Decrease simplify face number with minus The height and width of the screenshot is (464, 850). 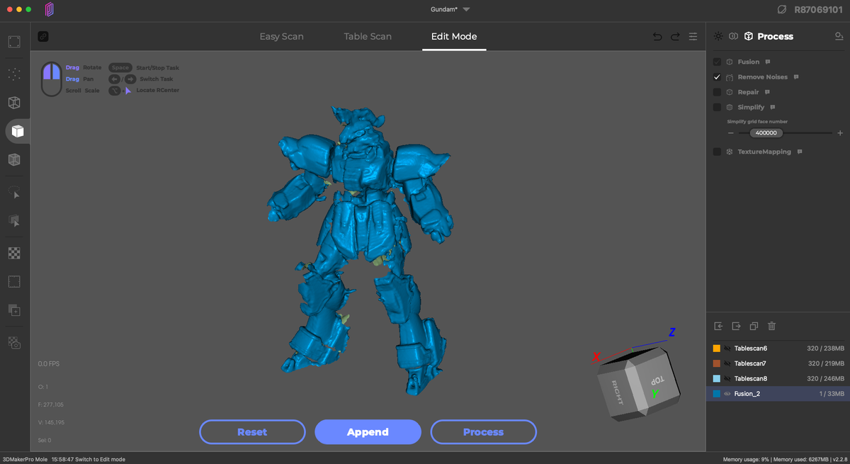(x=731, y=133)
